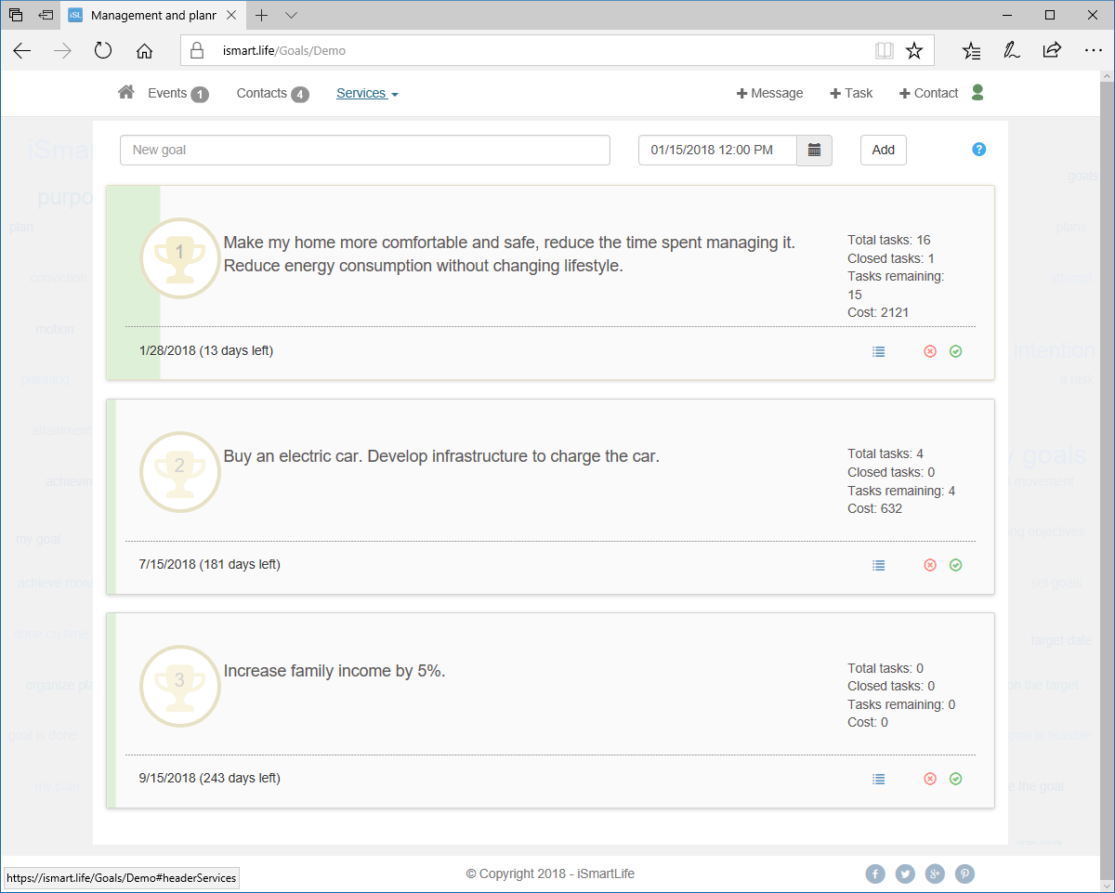1115x893 pixels.
Task: Add a new Task
Action: [851, 93]
